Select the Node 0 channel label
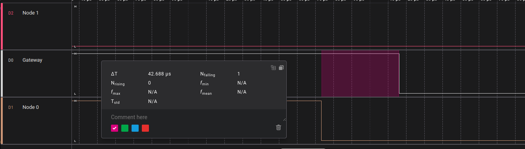 [x=30, y=107]
